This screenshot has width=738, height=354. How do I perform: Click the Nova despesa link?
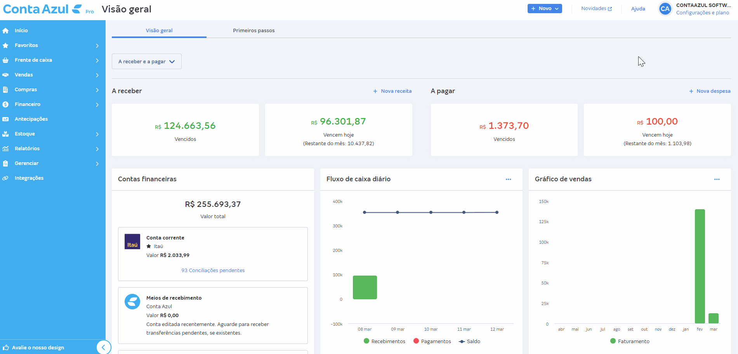pos(710,91)
